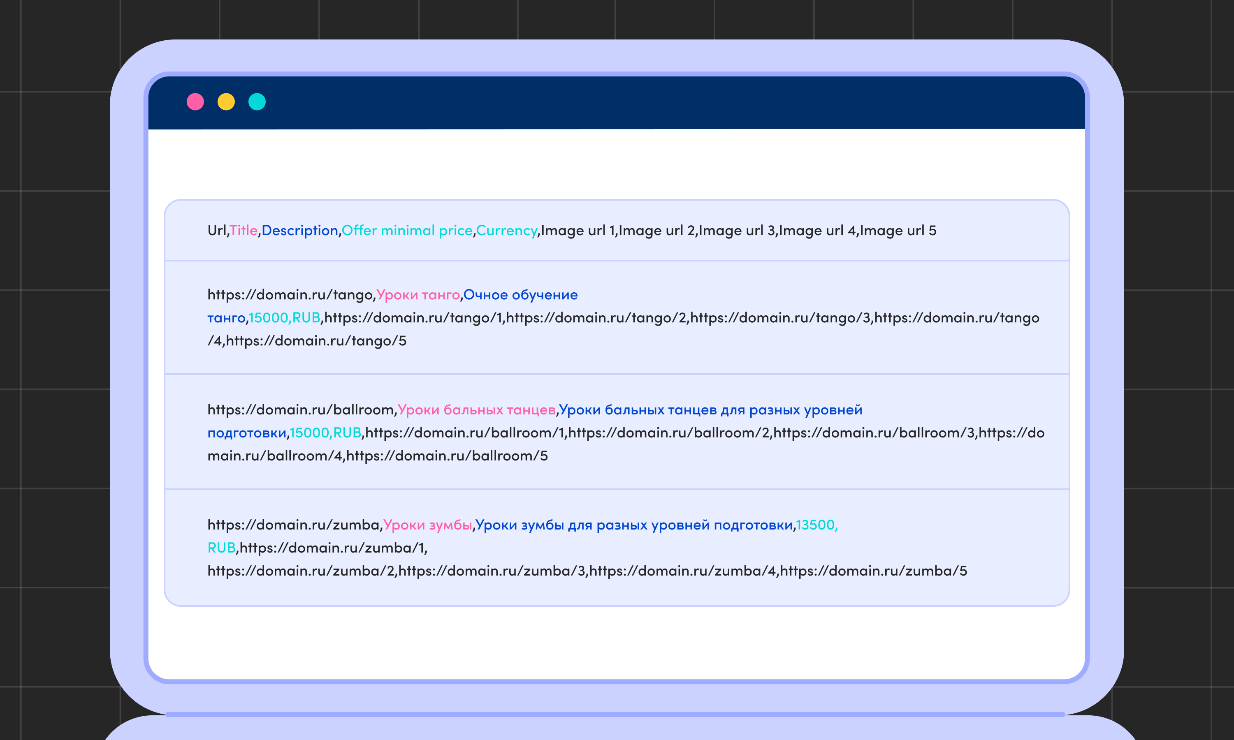This screenshot has height=740, width=1234.
Task: Click the pink 'Title' header word
Action: 244,230
